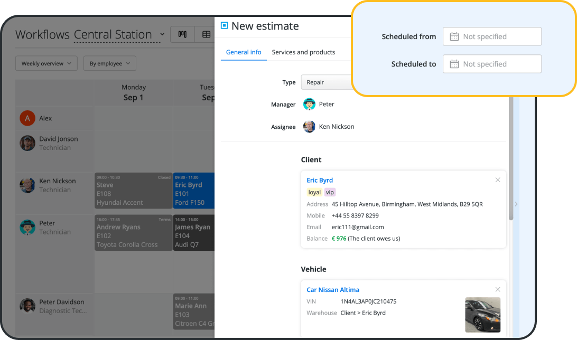Switch to the table view icon

pyautogui.click(x=206, y=34)
